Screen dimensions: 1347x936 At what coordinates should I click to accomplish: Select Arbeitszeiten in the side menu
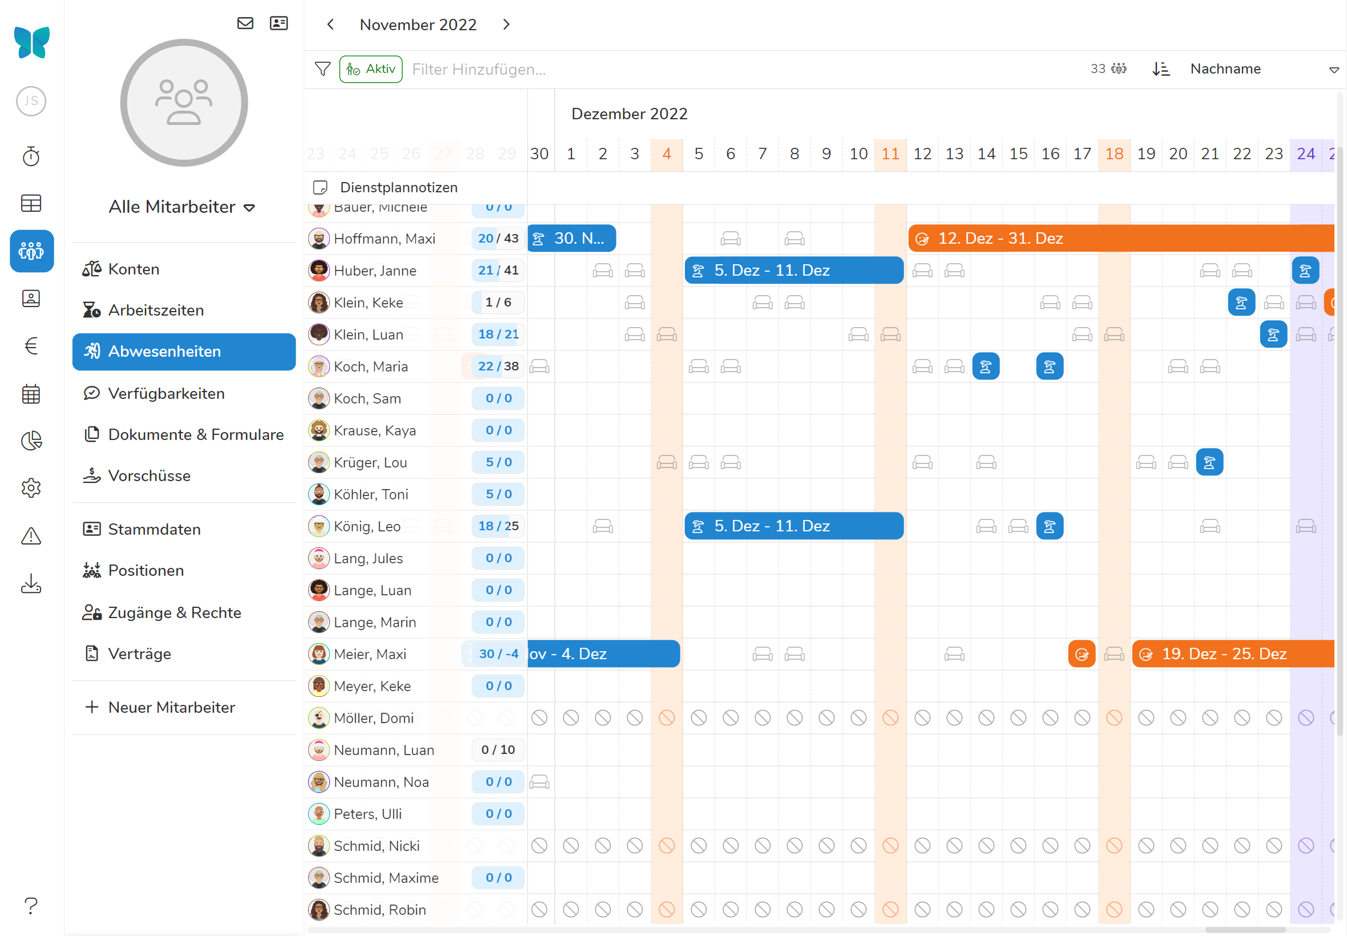click(x=156, y=310)
